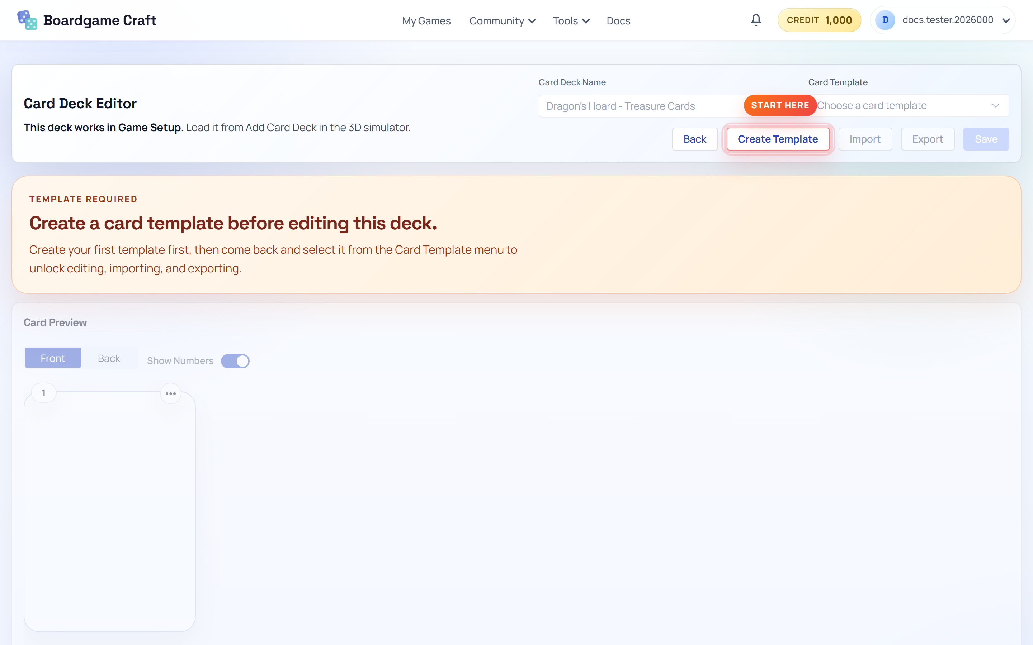
Task: Switch to the Back card tab
Action: [x=109, y=358]
